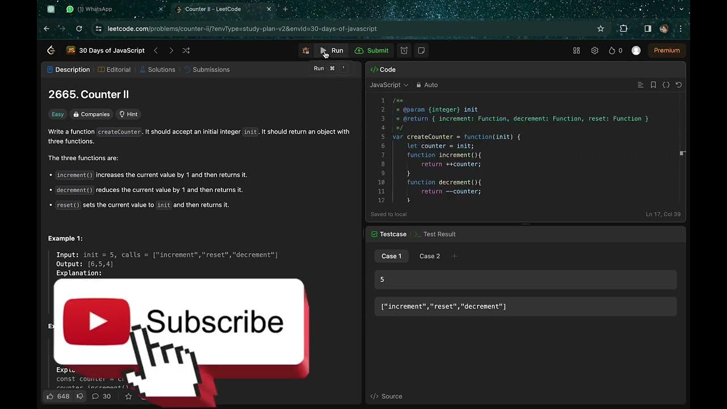The width and height of the screenshot is (727, 409).
Task: Go to next problem arrow
Action: (x=171, y=51)
